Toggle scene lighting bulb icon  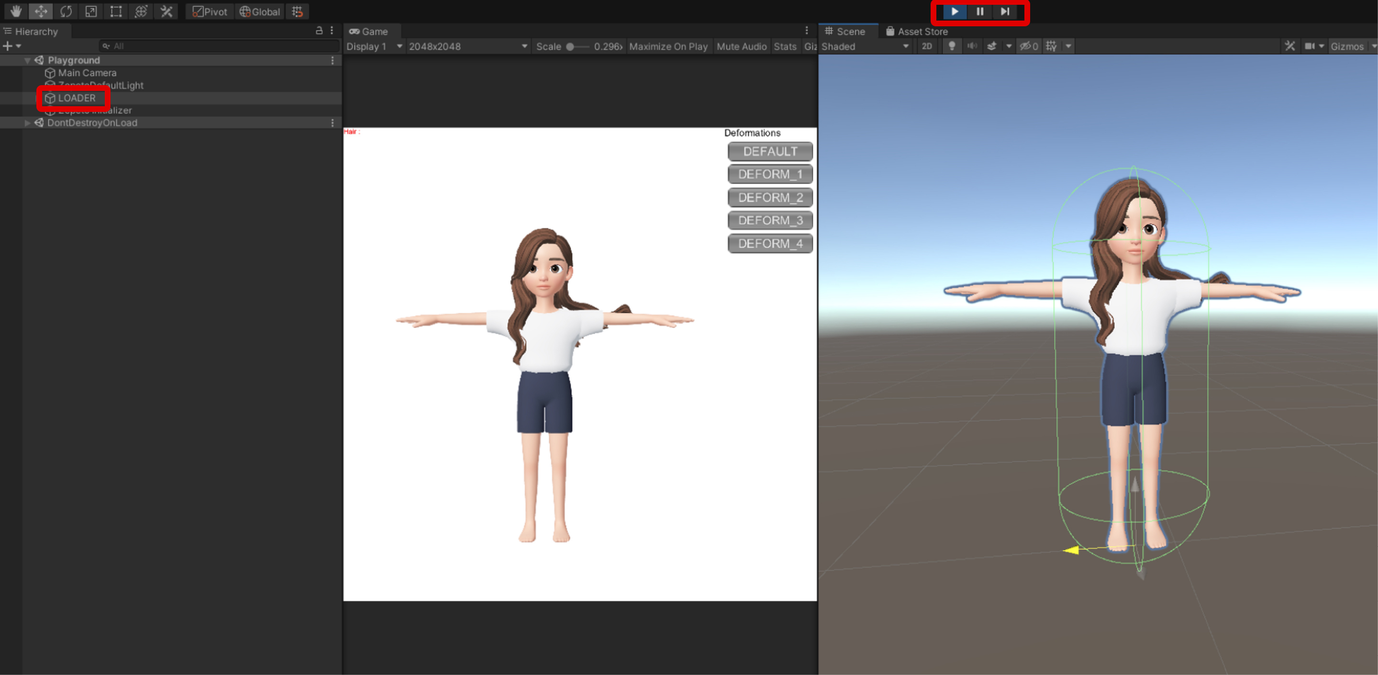pyautogui.click(x=952, y=46)
